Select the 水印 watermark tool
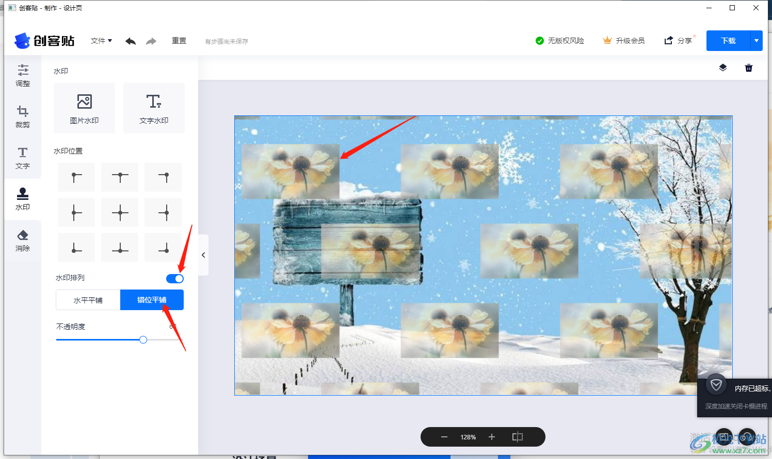This screenshot has height=459, width=772. [23, 199]
